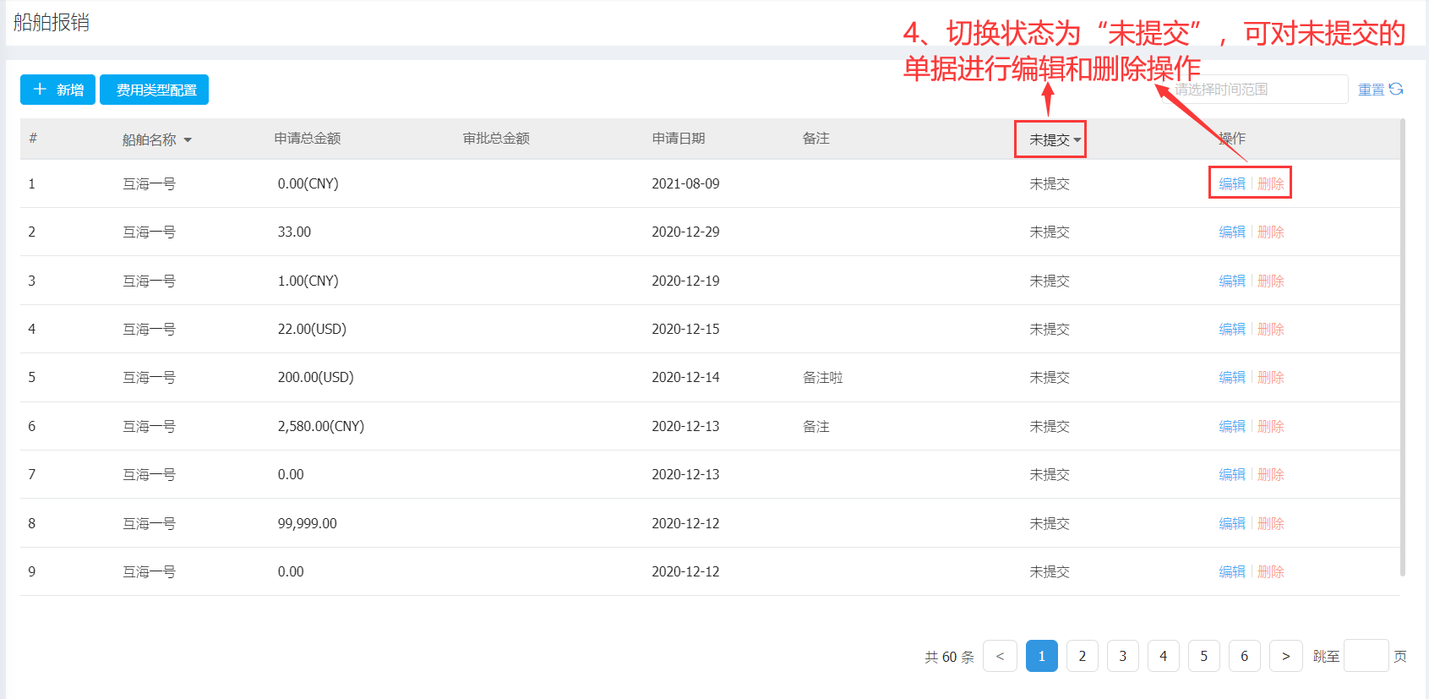Open 费用类型配置 settings
Image resolution: width=1429 pixels, height=699 pixels.
(x=155, y=90)
